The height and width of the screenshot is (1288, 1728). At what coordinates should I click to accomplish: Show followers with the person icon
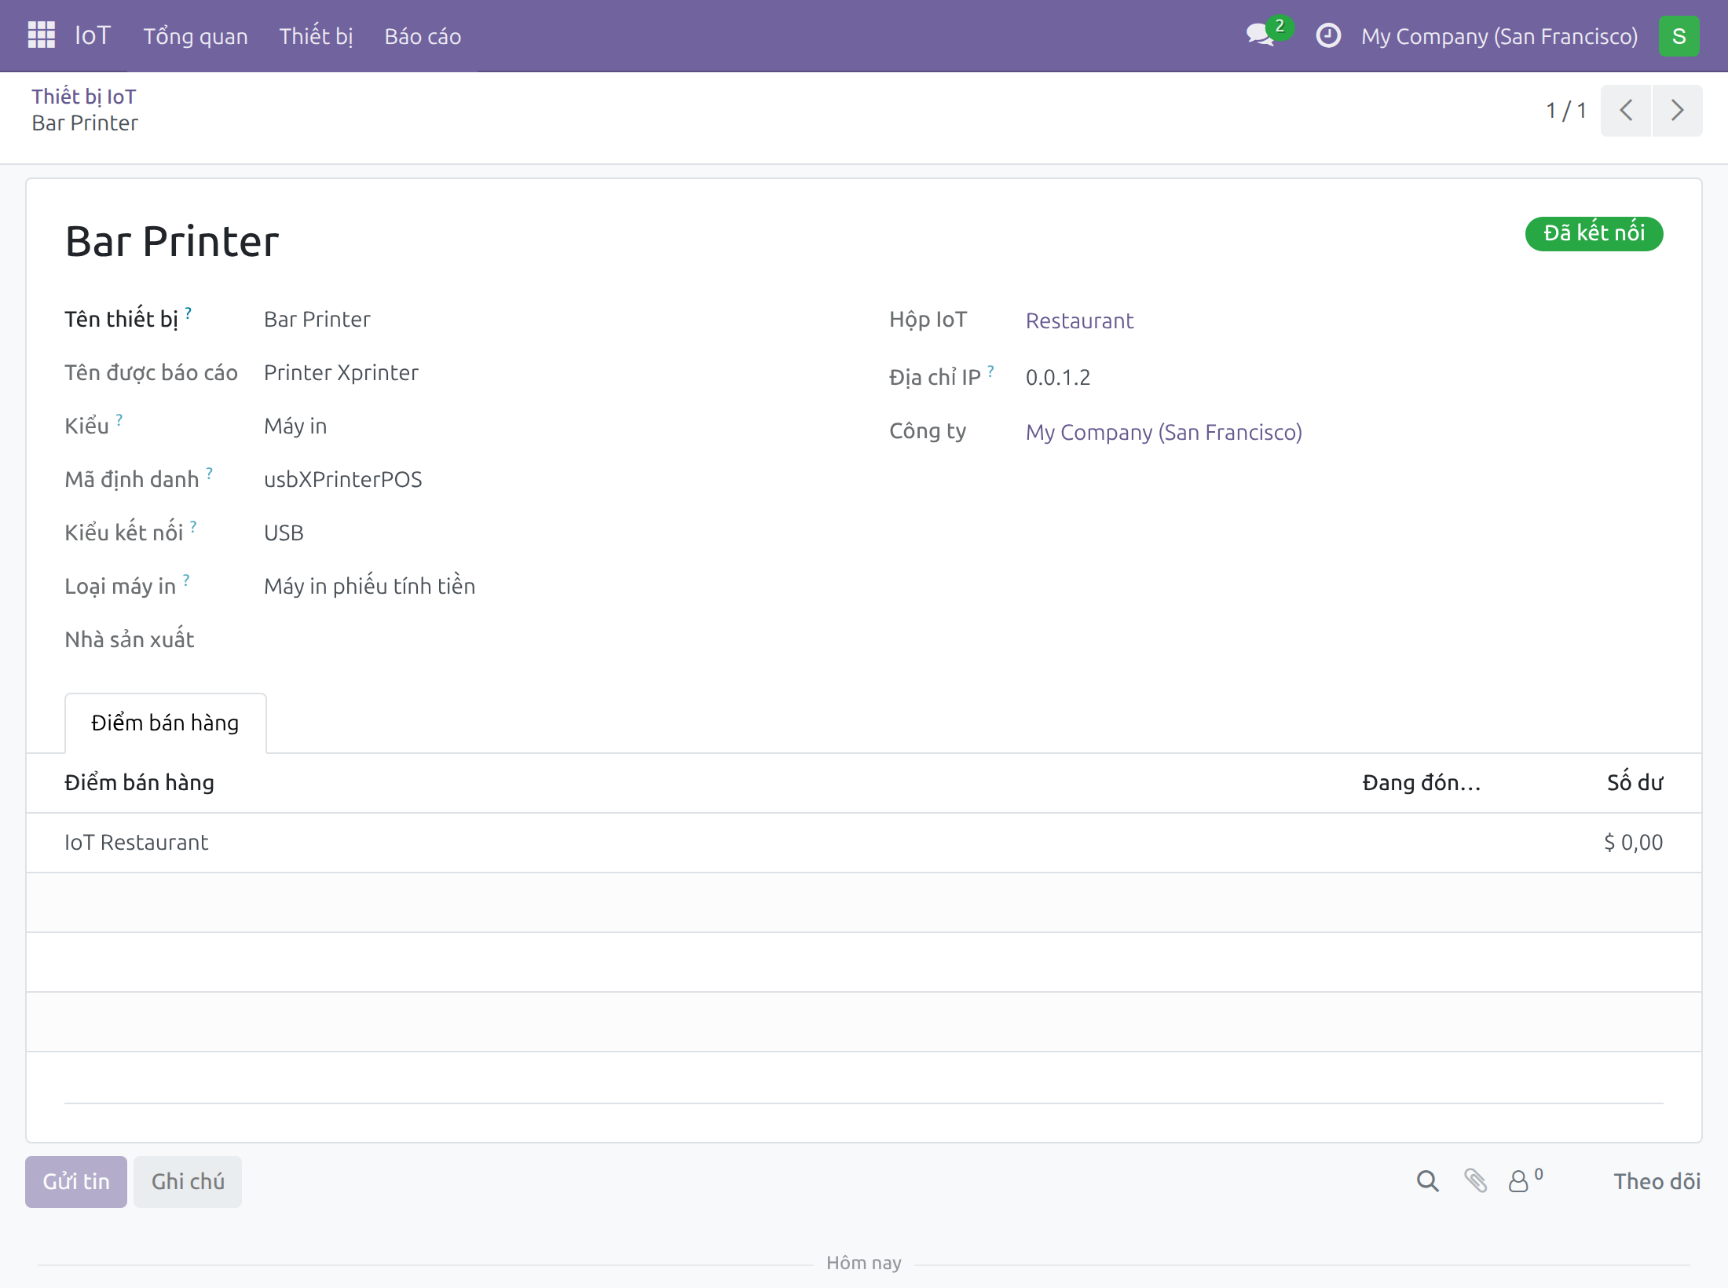1525,1180
